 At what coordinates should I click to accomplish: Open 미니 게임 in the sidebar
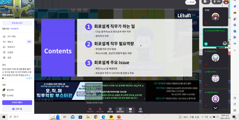(12, 36)
